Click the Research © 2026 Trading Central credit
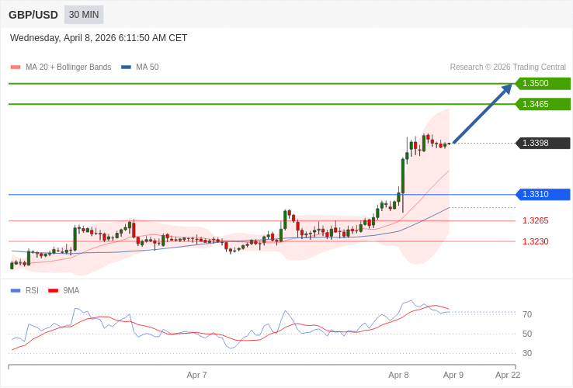Image resolution: width=573 pixels, height=388 pixels. click(508, 68)
